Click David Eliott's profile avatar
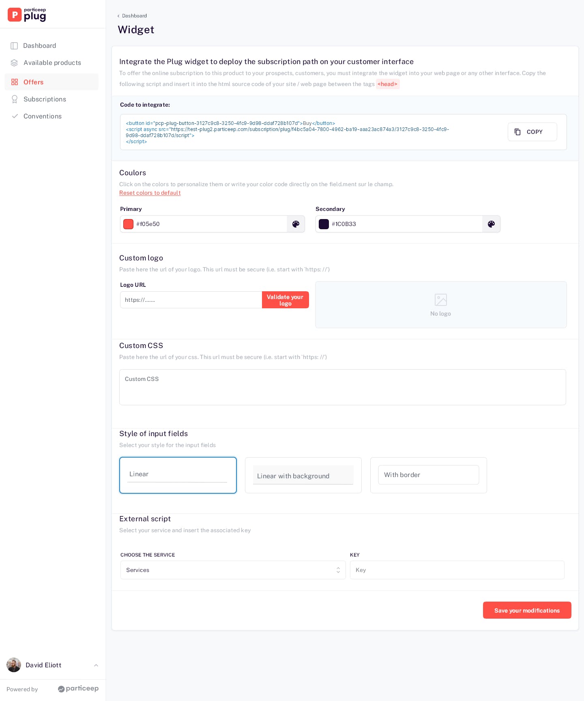The height and width of the screenshot is (701, 584). [14, 665]
